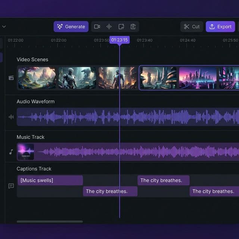The width and height of the screenshot is (239, 239).
Task: Click the Captions Track label
Action: [34, 169]
